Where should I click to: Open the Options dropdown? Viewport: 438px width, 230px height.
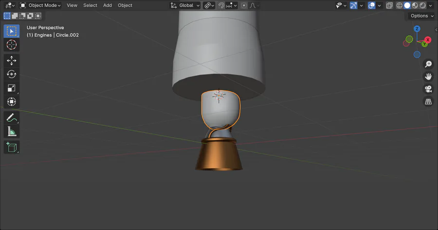pos(422,16)
